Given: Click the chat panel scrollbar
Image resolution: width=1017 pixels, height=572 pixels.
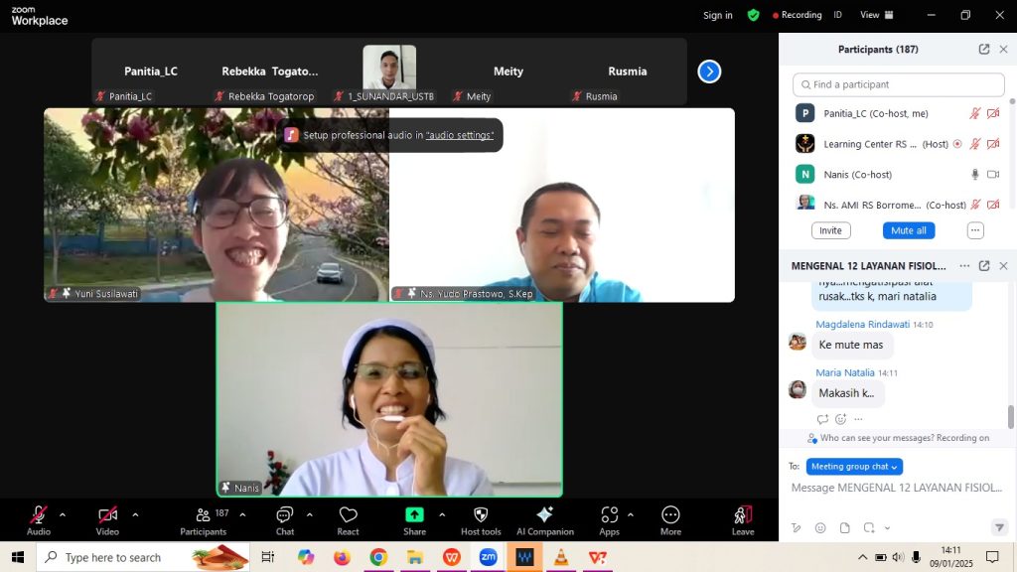Looking at the screenshot, I should (1012, 417).
